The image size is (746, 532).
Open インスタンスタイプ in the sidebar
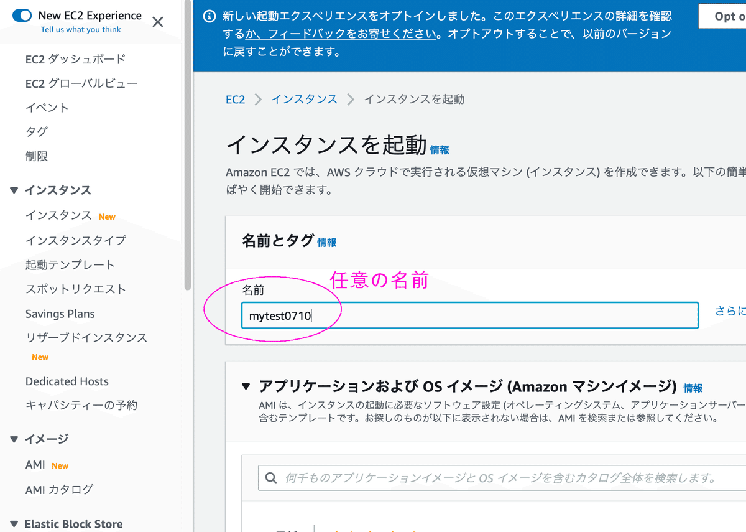pyautogui.click(x=76, y=240)
